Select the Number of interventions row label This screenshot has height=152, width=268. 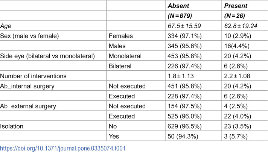33,76
